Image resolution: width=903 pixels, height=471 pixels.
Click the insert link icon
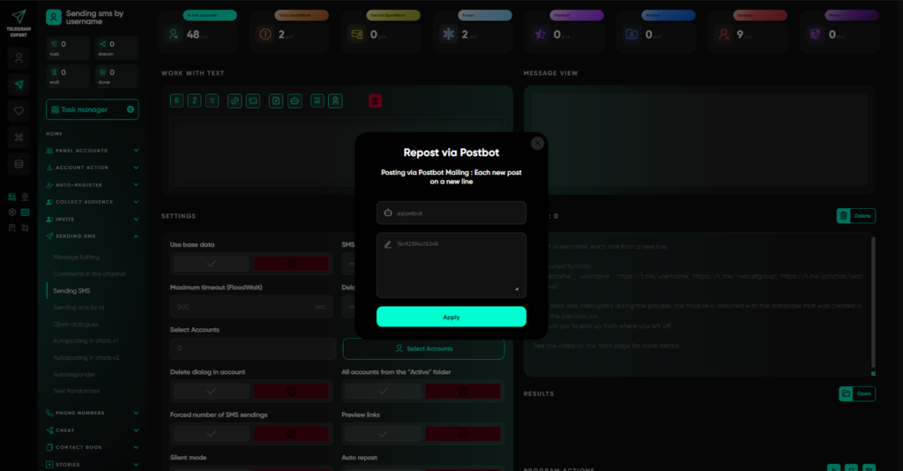235,101
